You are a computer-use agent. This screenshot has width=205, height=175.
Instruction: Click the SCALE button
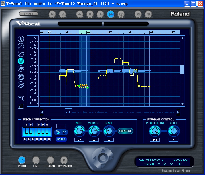pos(61,139)
